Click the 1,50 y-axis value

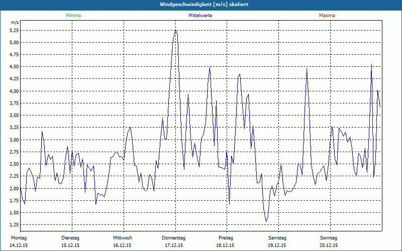pyautogui.click(x=15, y=212)
